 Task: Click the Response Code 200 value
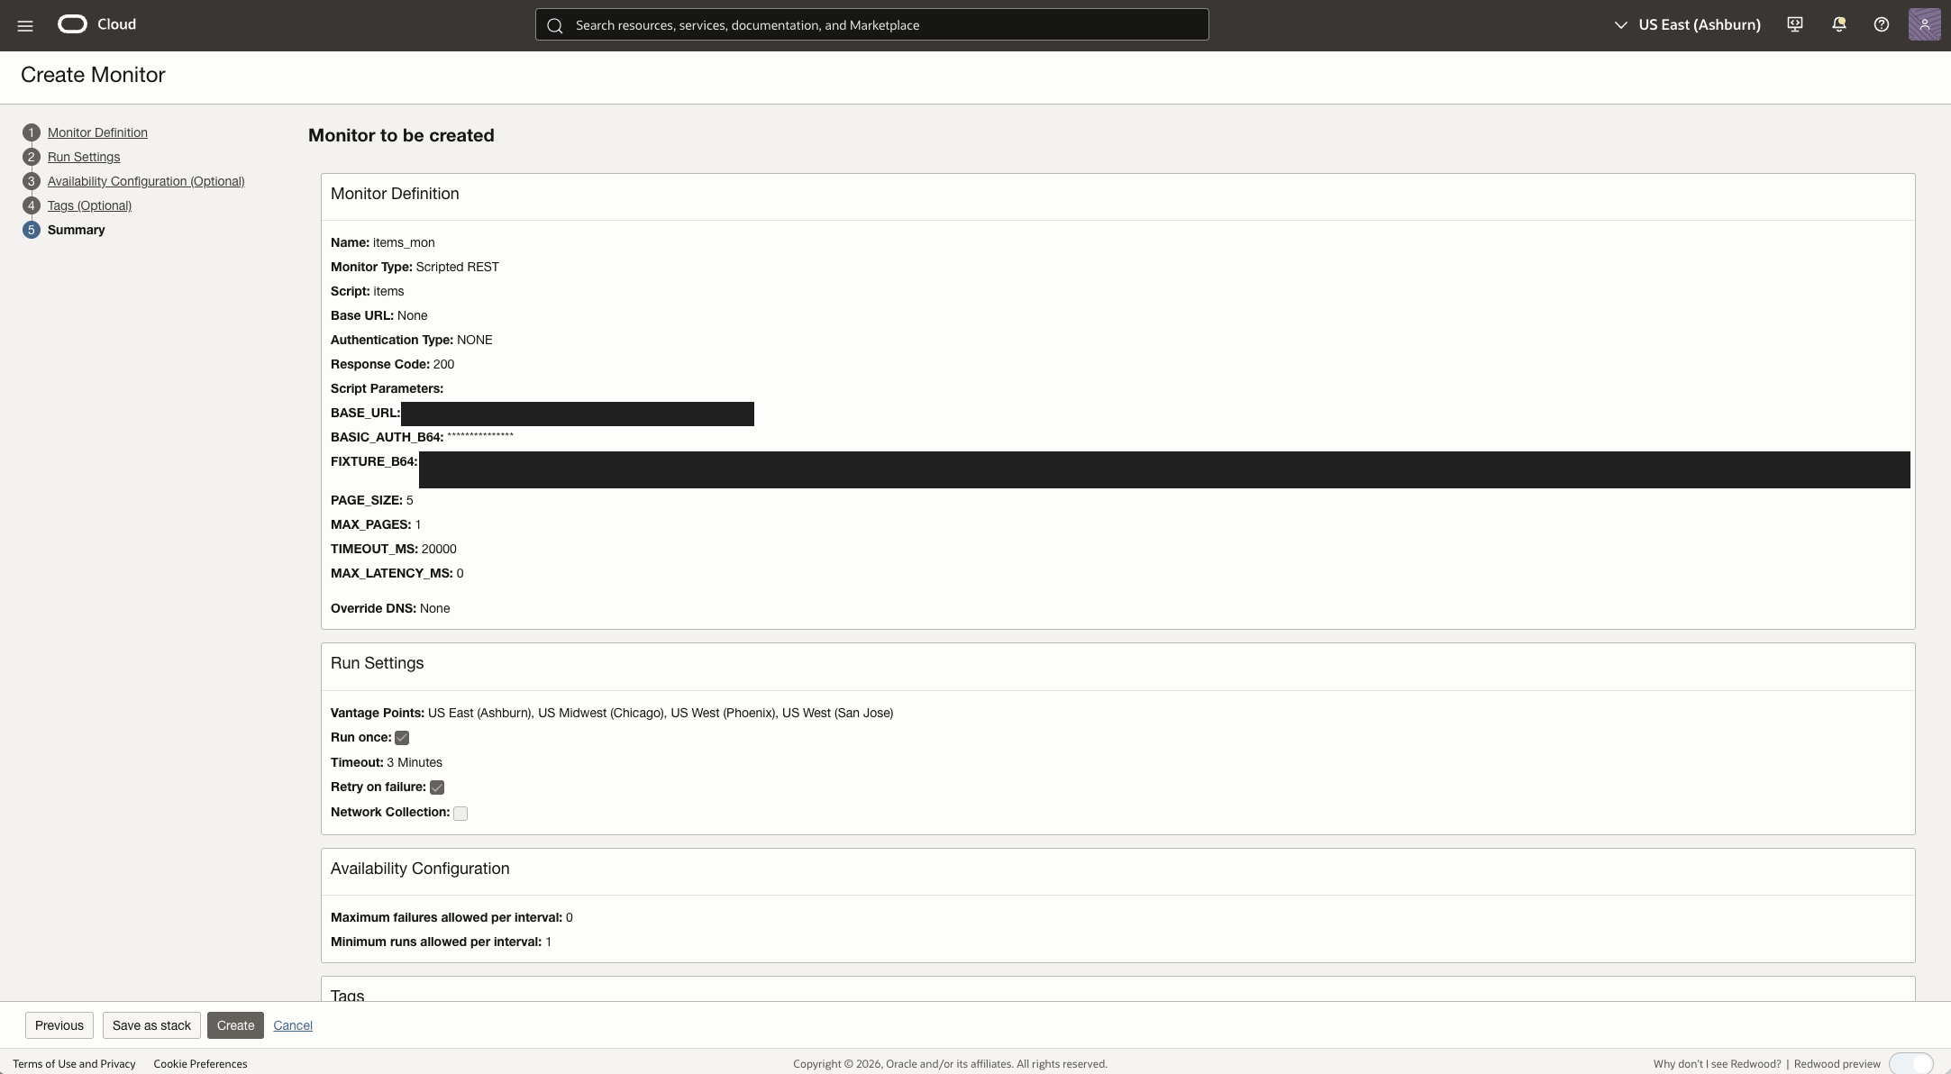tap(443, 364)
